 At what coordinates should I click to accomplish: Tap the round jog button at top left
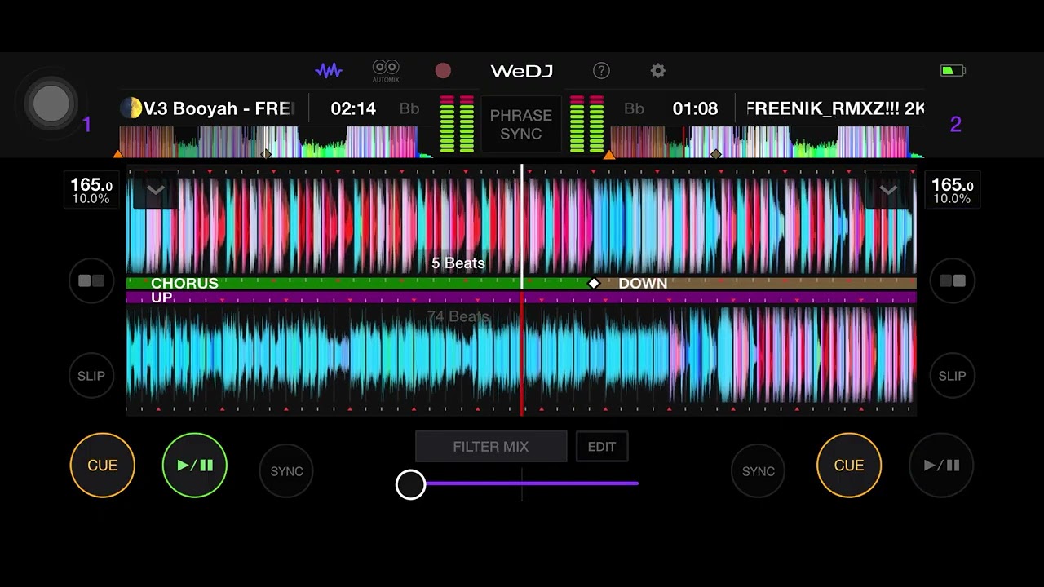click(51, 104)
